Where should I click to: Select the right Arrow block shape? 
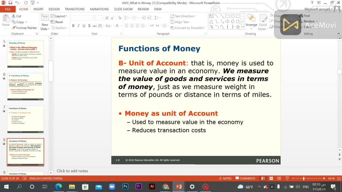point(227,21)
